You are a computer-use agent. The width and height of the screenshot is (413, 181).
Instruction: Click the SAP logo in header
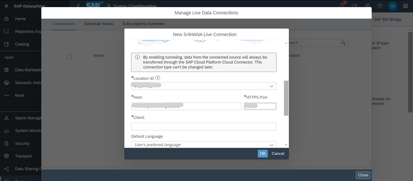94,5
